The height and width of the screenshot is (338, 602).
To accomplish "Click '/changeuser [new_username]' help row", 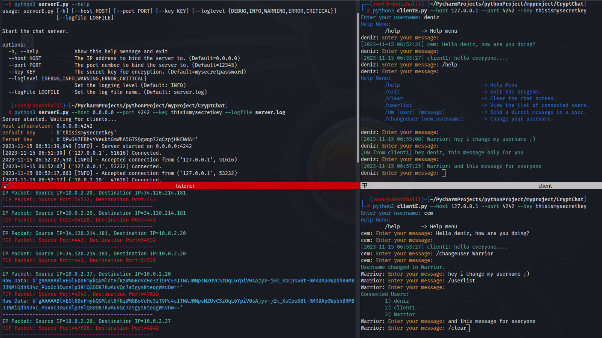I will (469, 119).
